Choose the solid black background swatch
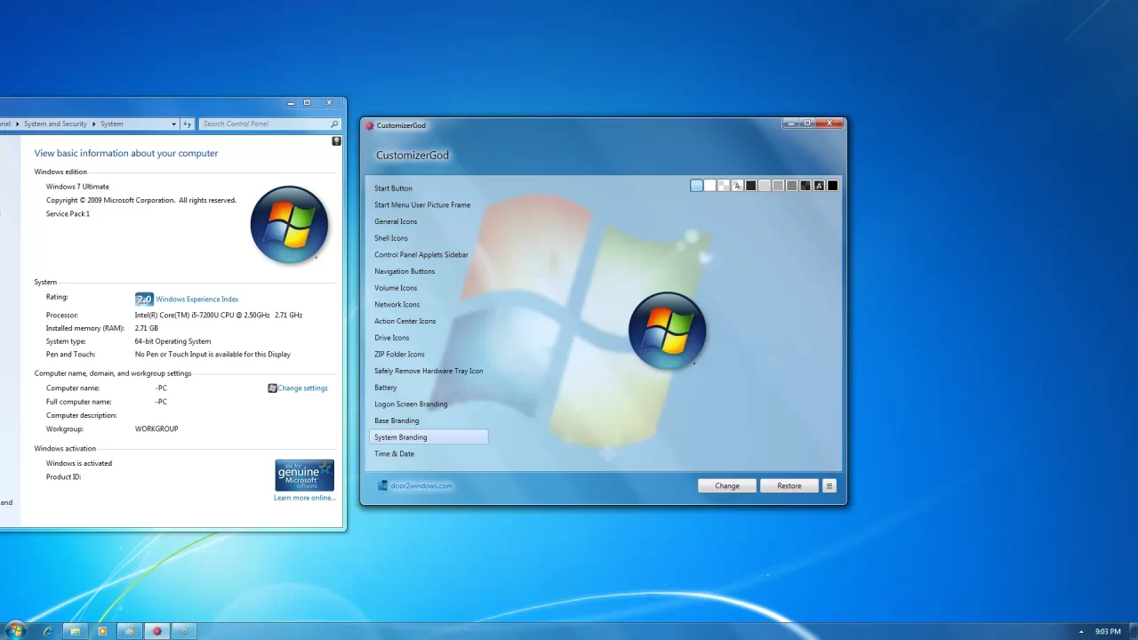Image resolution: width=1138 pixels, height=640 pixels. (832, 186)
